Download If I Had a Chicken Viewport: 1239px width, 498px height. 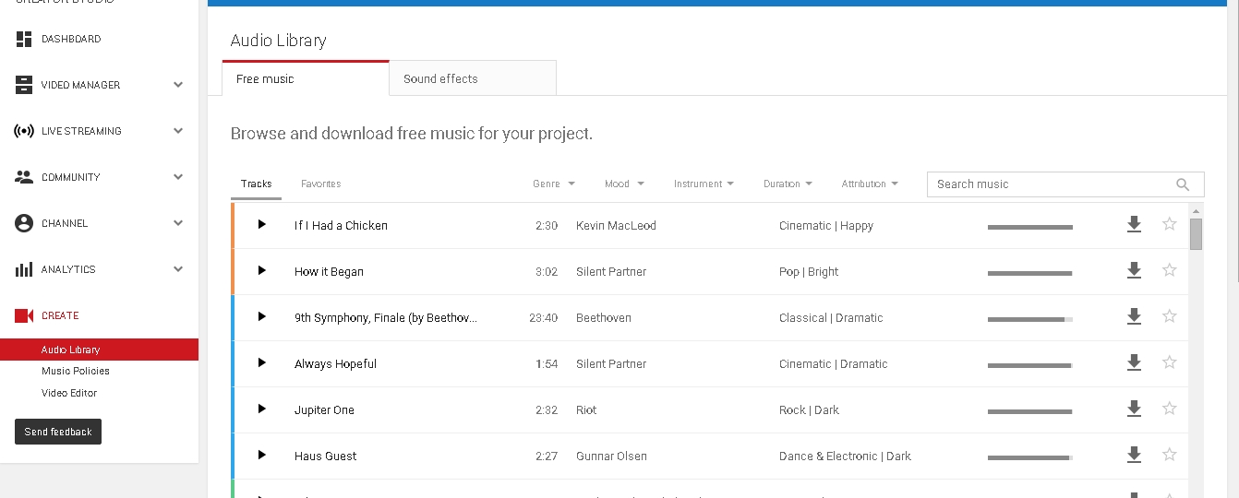point(1134,224)
